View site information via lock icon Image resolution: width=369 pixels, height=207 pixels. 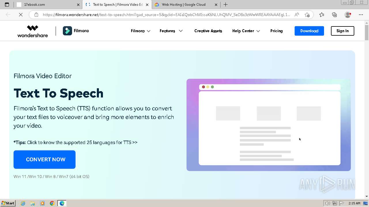(x=36, y=15)
